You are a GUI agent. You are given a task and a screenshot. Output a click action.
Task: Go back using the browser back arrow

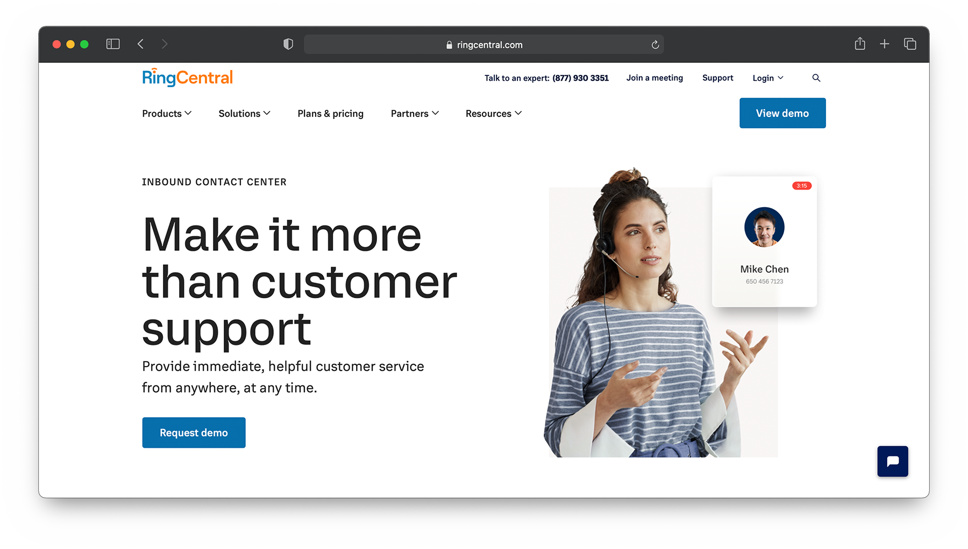[x=141, y=44]
